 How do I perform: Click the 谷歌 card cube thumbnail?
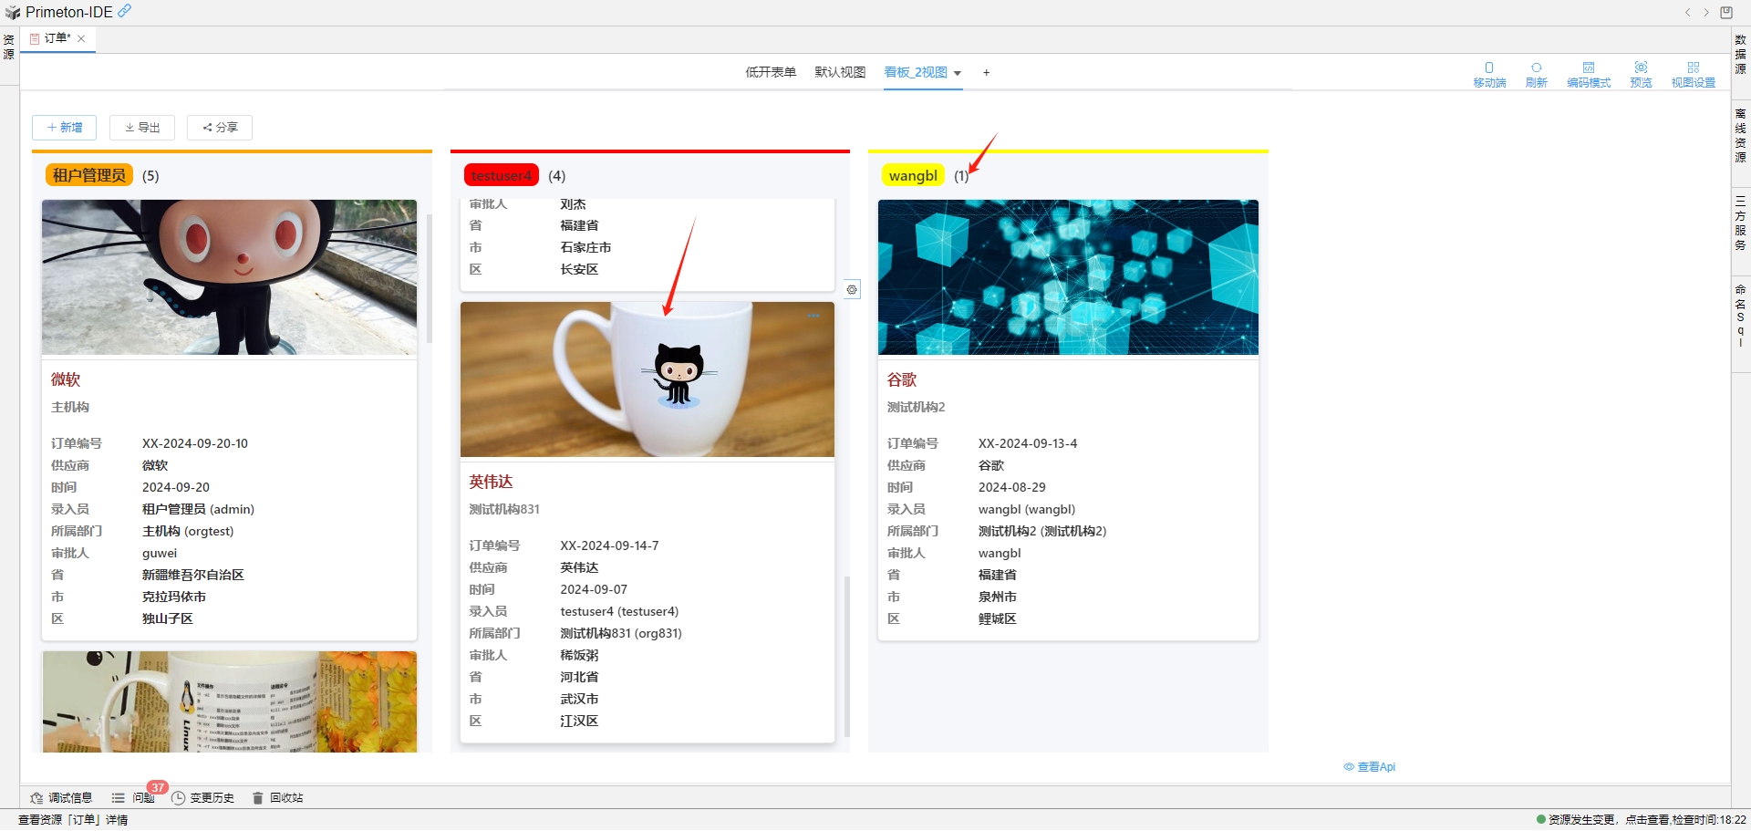1068,277
